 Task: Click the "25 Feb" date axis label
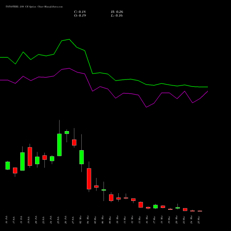(58, 220)
